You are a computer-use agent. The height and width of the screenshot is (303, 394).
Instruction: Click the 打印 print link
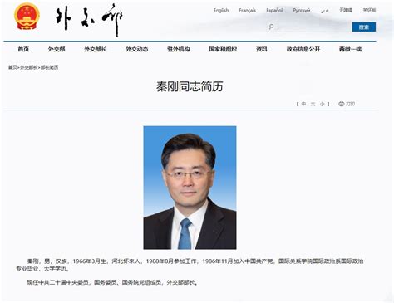pos(350,104)
